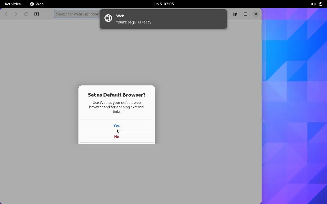Go back using the back arrow
The height and width of the screenshot is (204, 327).
pyautogui.click(x=6, y=14)
